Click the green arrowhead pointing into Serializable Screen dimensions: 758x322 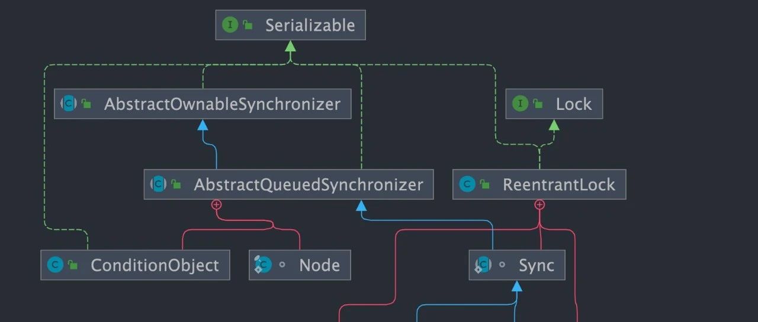pos(290,46)
